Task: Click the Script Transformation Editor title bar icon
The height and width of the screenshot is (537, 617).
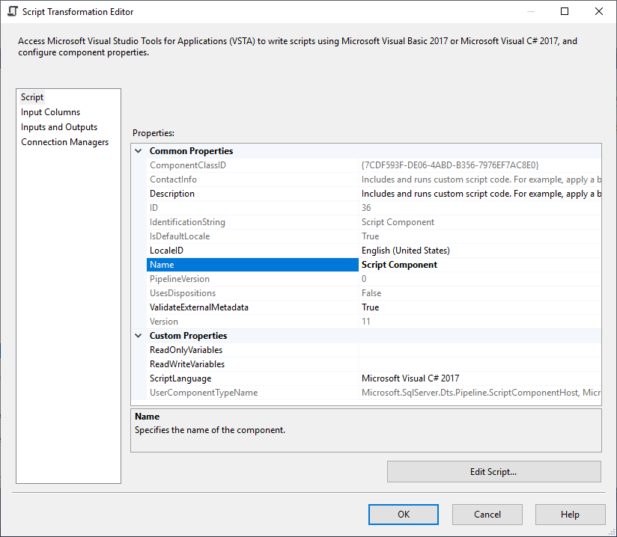Action: [13, 11]
